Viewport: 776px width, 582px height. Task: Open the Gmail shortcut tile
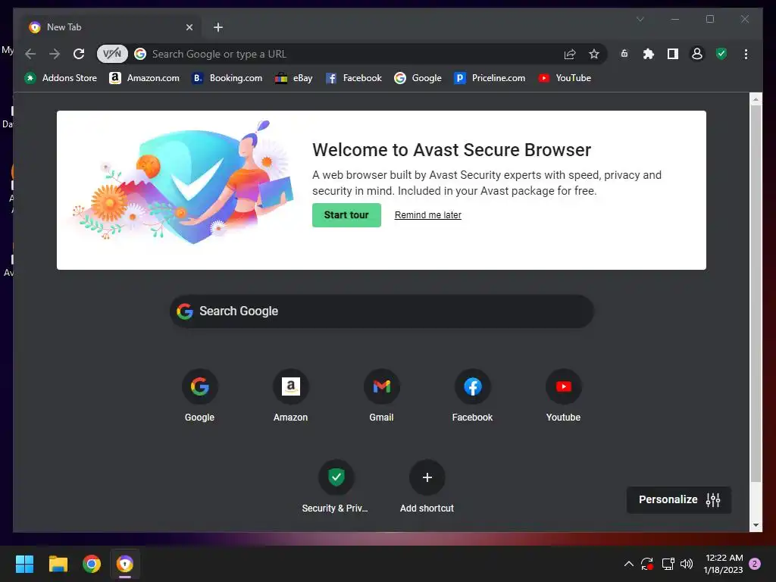pyautogui.click(x=382, y=395)
